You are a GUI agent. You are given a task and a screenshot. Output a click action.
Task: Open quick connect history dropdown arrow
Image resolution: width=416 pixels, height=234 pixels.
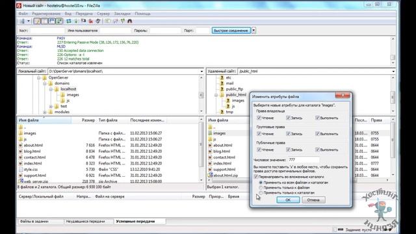tap(253, 31)
